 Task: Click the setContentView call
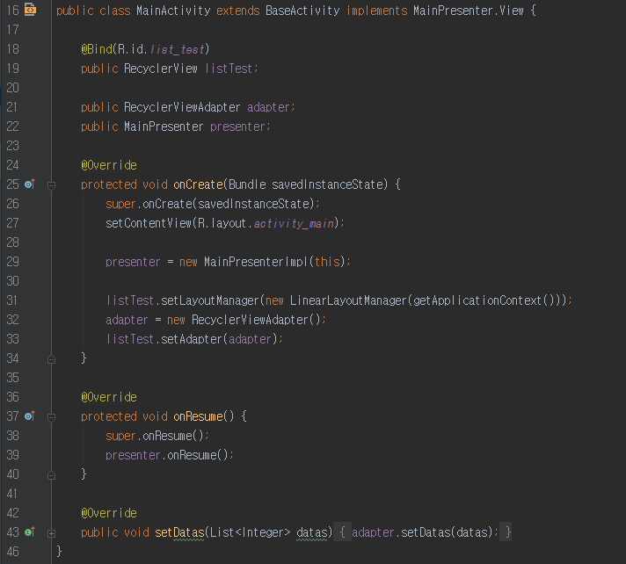point(149,223)
